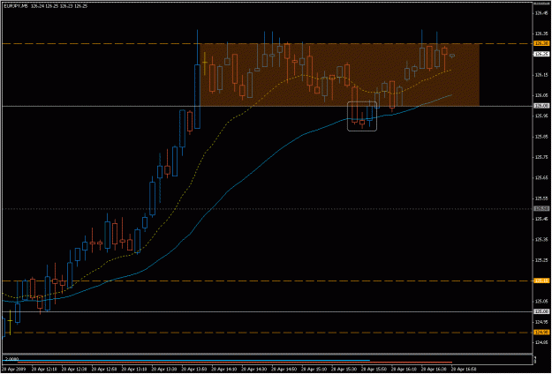
Task: Click the orange 126.30 price label
Action: tap(541, 43)
